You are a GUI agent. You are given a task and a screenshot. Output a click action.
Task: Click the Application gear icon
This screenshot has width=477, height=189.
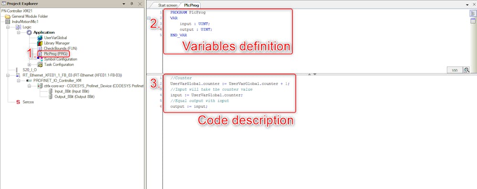[29, 32]
